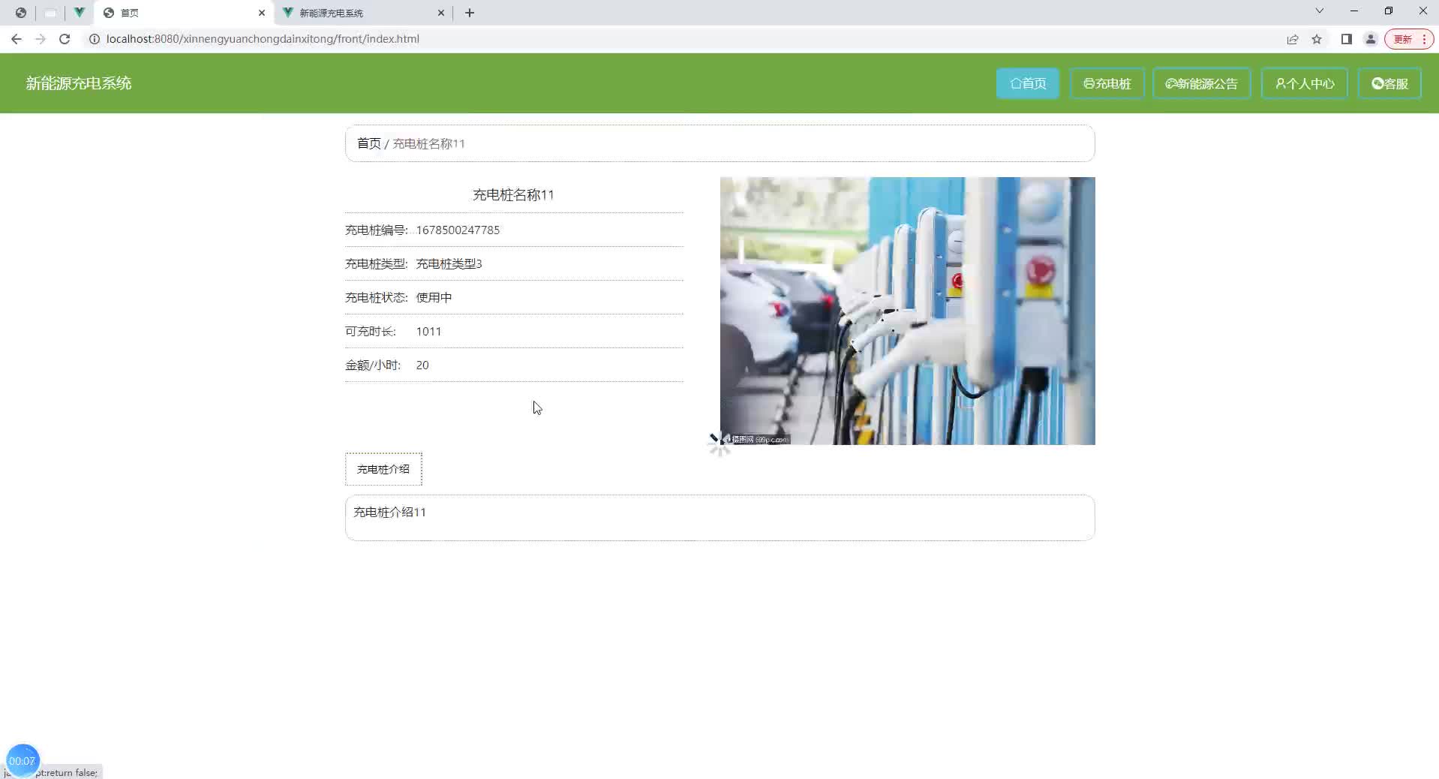This screenshot has width=1439, height=779.
Task: Click the 充电桩名称11 breadcrumb text
Action: (x=429, y=143)
